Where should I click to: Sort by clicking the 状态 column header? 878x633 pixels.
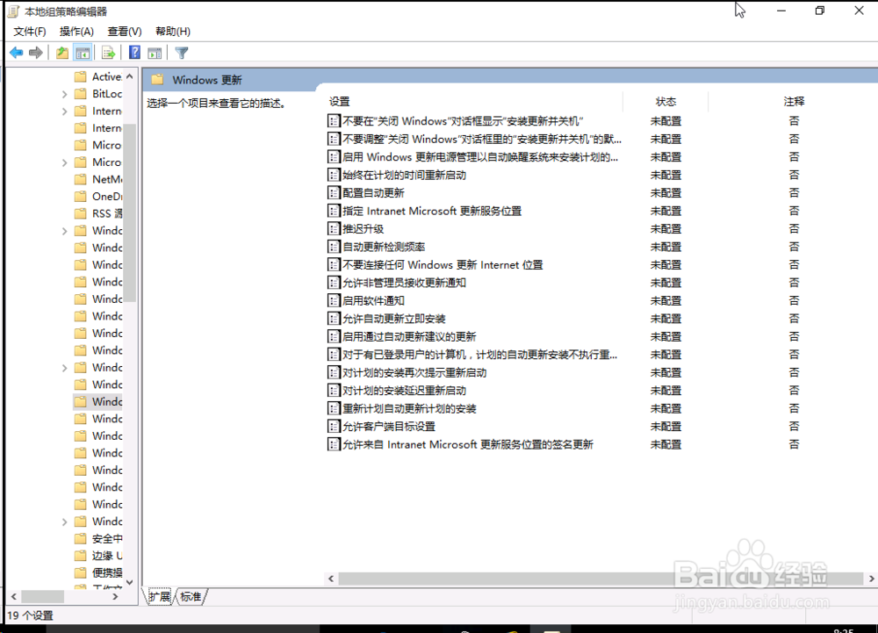click(x=666, y=101)
